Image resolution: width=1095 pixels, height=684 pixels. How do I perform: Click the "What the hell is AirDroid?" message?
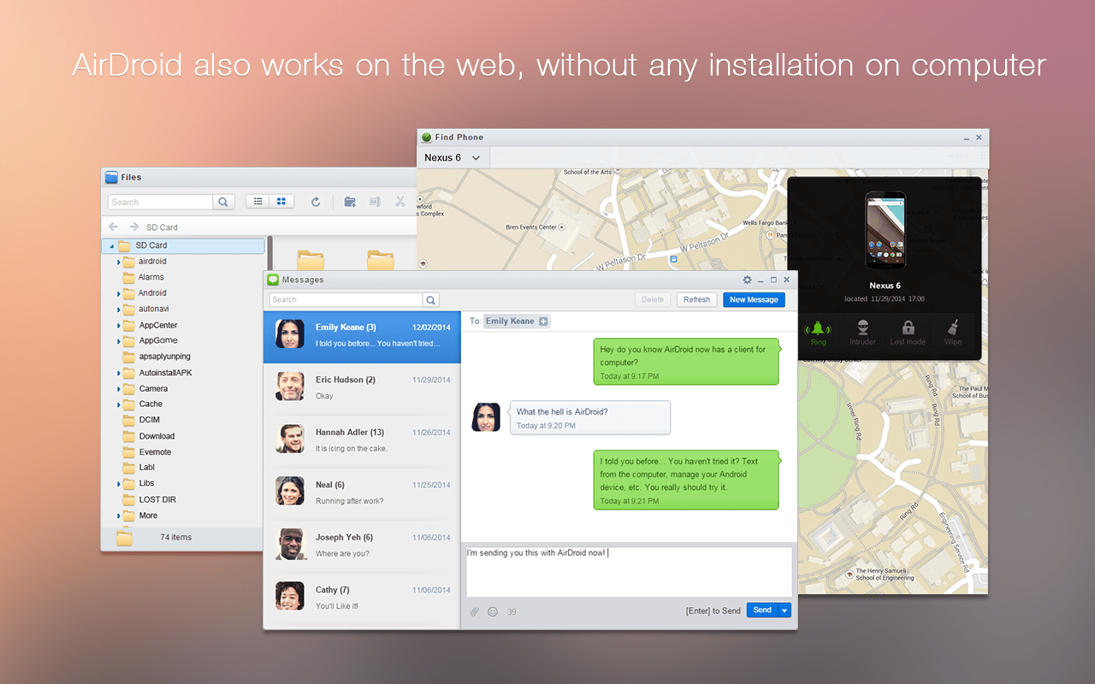[x=590, y=417]
